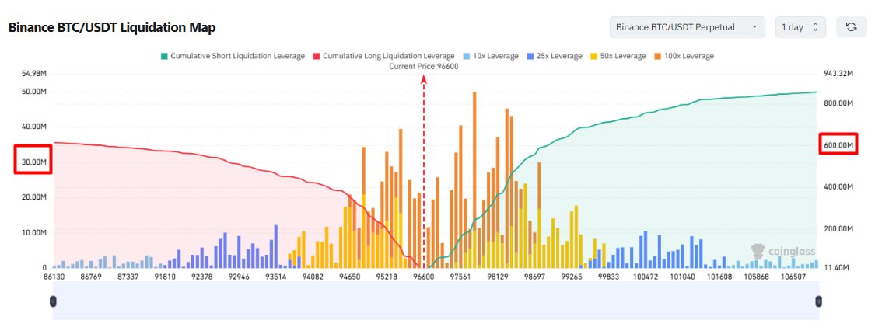Click the 50x Leverage yellow legend square
The image size is (875, 334).
[x=595, y=56]
